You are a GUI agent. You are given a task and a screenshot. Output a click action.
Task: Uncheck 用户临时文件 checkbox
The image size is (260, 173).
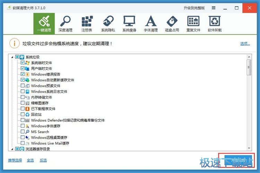23,69
